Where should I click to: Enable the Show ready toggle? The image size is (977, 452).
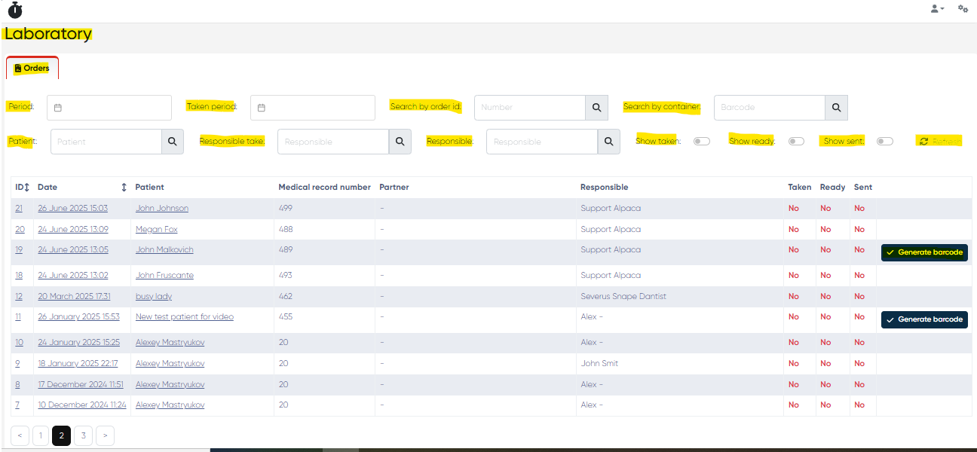click(796, 142)
